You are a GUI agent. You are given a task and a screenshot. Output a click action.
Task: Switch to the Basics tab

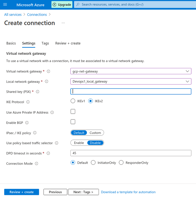coord(11,43)
